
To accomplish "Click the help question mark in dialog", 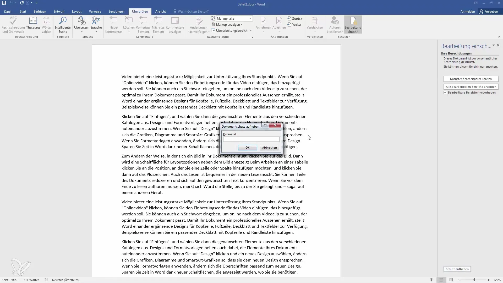I will tap(265, 126).
